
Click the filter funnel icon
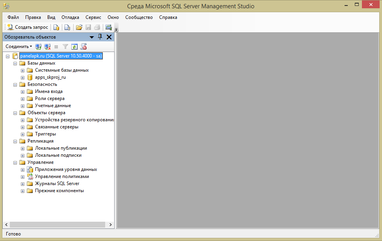(65, 46)
